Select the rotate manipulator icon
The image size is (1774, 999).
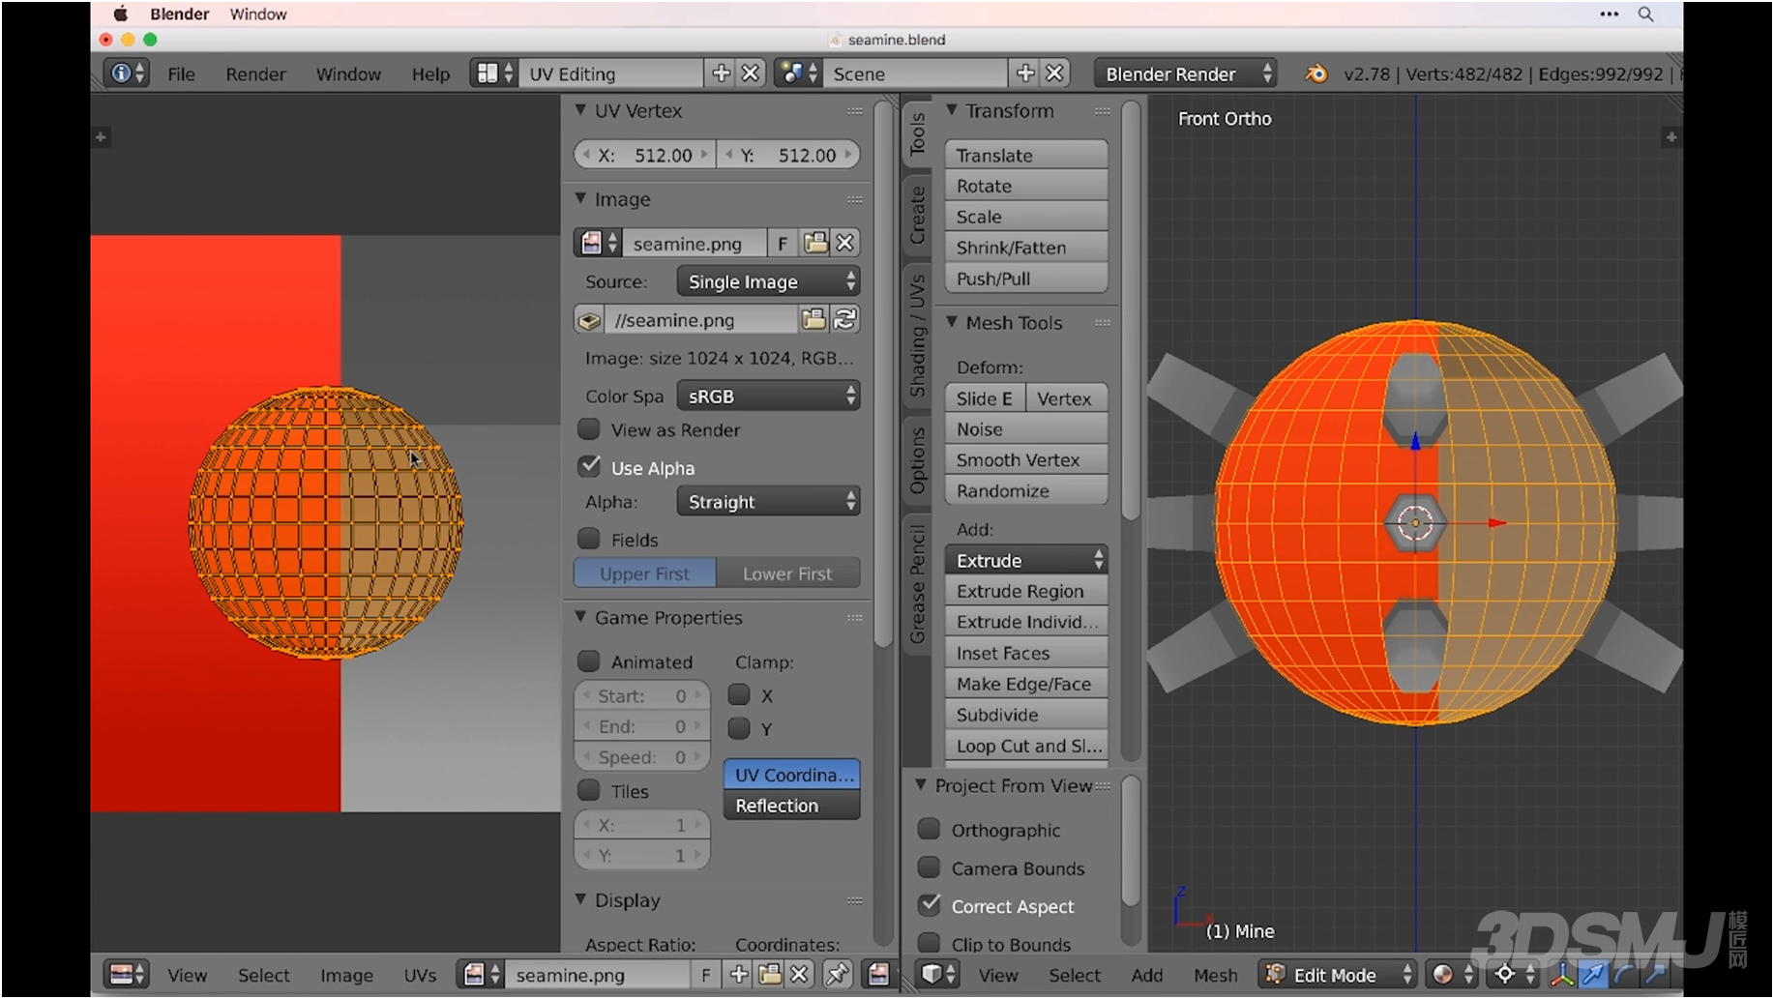click(1624, 975)
